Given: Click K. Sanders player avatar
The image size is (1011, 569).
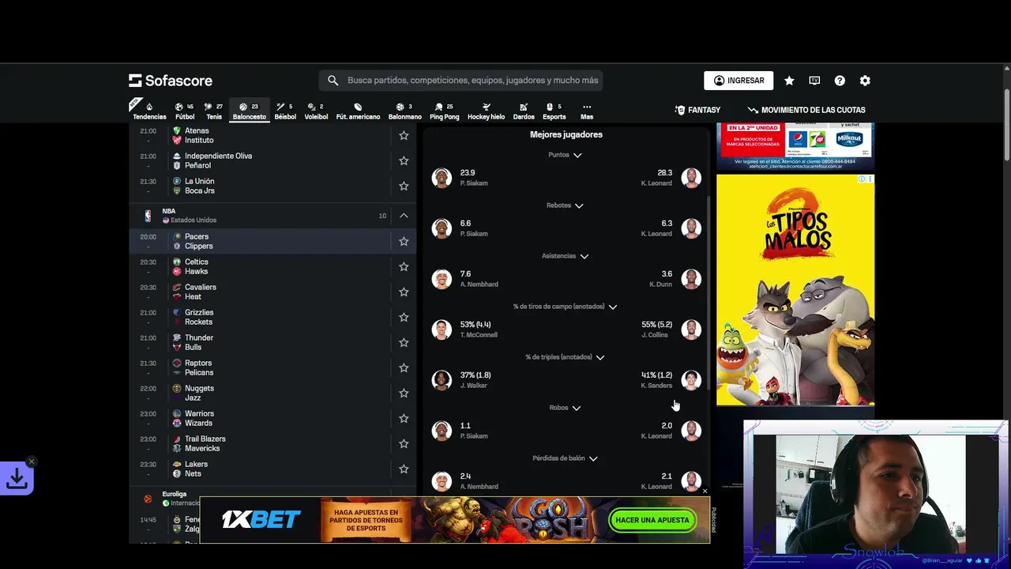Looking at the screenshot, I should (691, 380).
